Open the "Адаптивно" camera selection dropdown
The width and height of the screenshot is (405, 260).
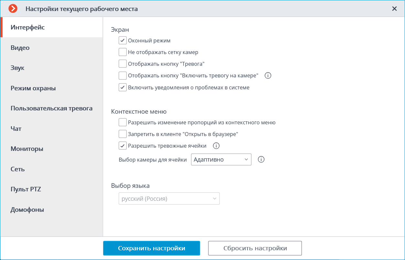coord(221,159)
